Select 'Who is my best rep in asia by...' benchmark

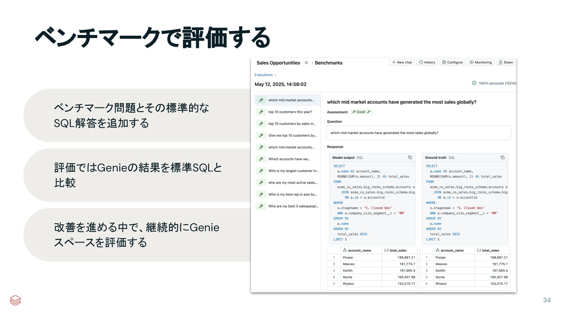click(288, 194)
